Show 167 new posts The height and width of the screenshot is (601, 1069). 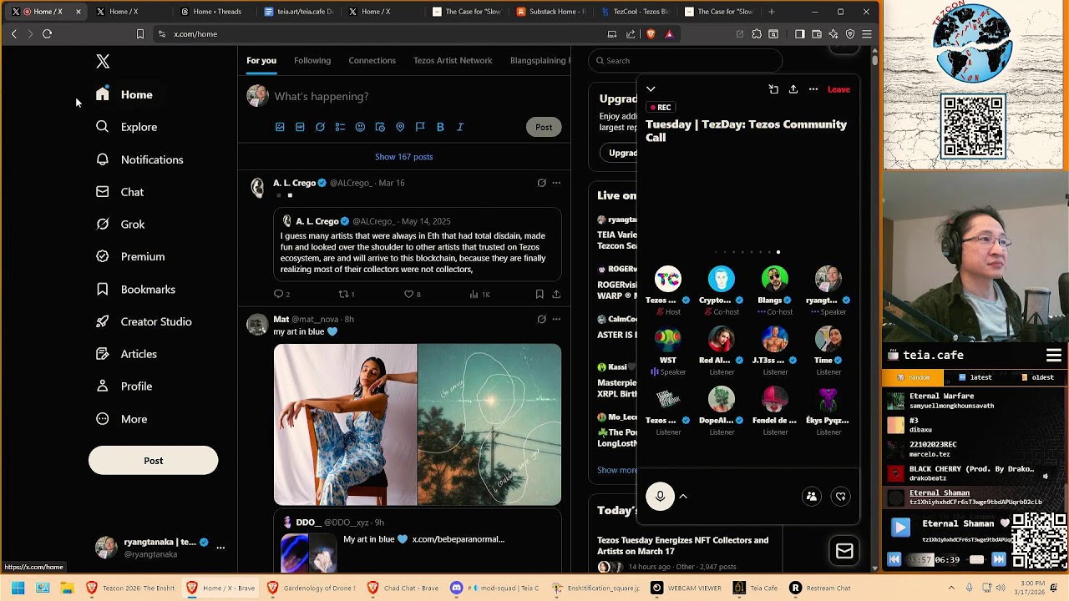pyautogui.click(x=404, y=157)
